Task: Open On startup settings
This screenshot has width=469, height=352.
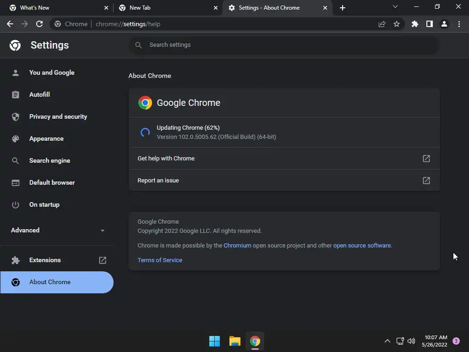Action: tap(57, 205)
